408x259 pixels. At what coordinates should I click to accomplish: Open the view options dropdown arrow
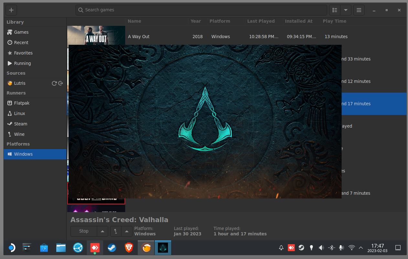346,10
